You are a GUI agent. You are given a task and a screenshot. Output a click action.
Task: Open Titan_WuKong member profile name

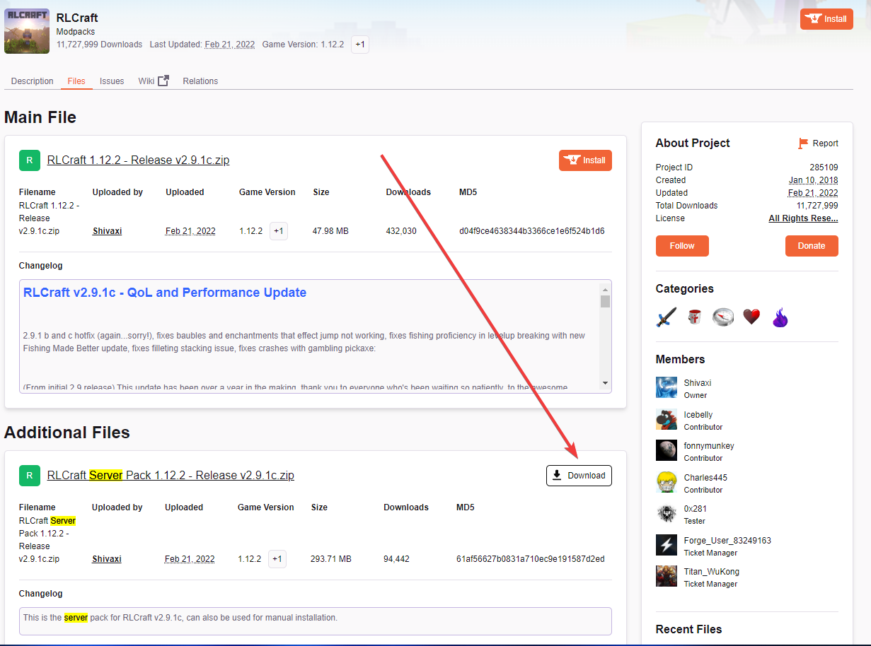pyautogui.click(x=712, y=572)
